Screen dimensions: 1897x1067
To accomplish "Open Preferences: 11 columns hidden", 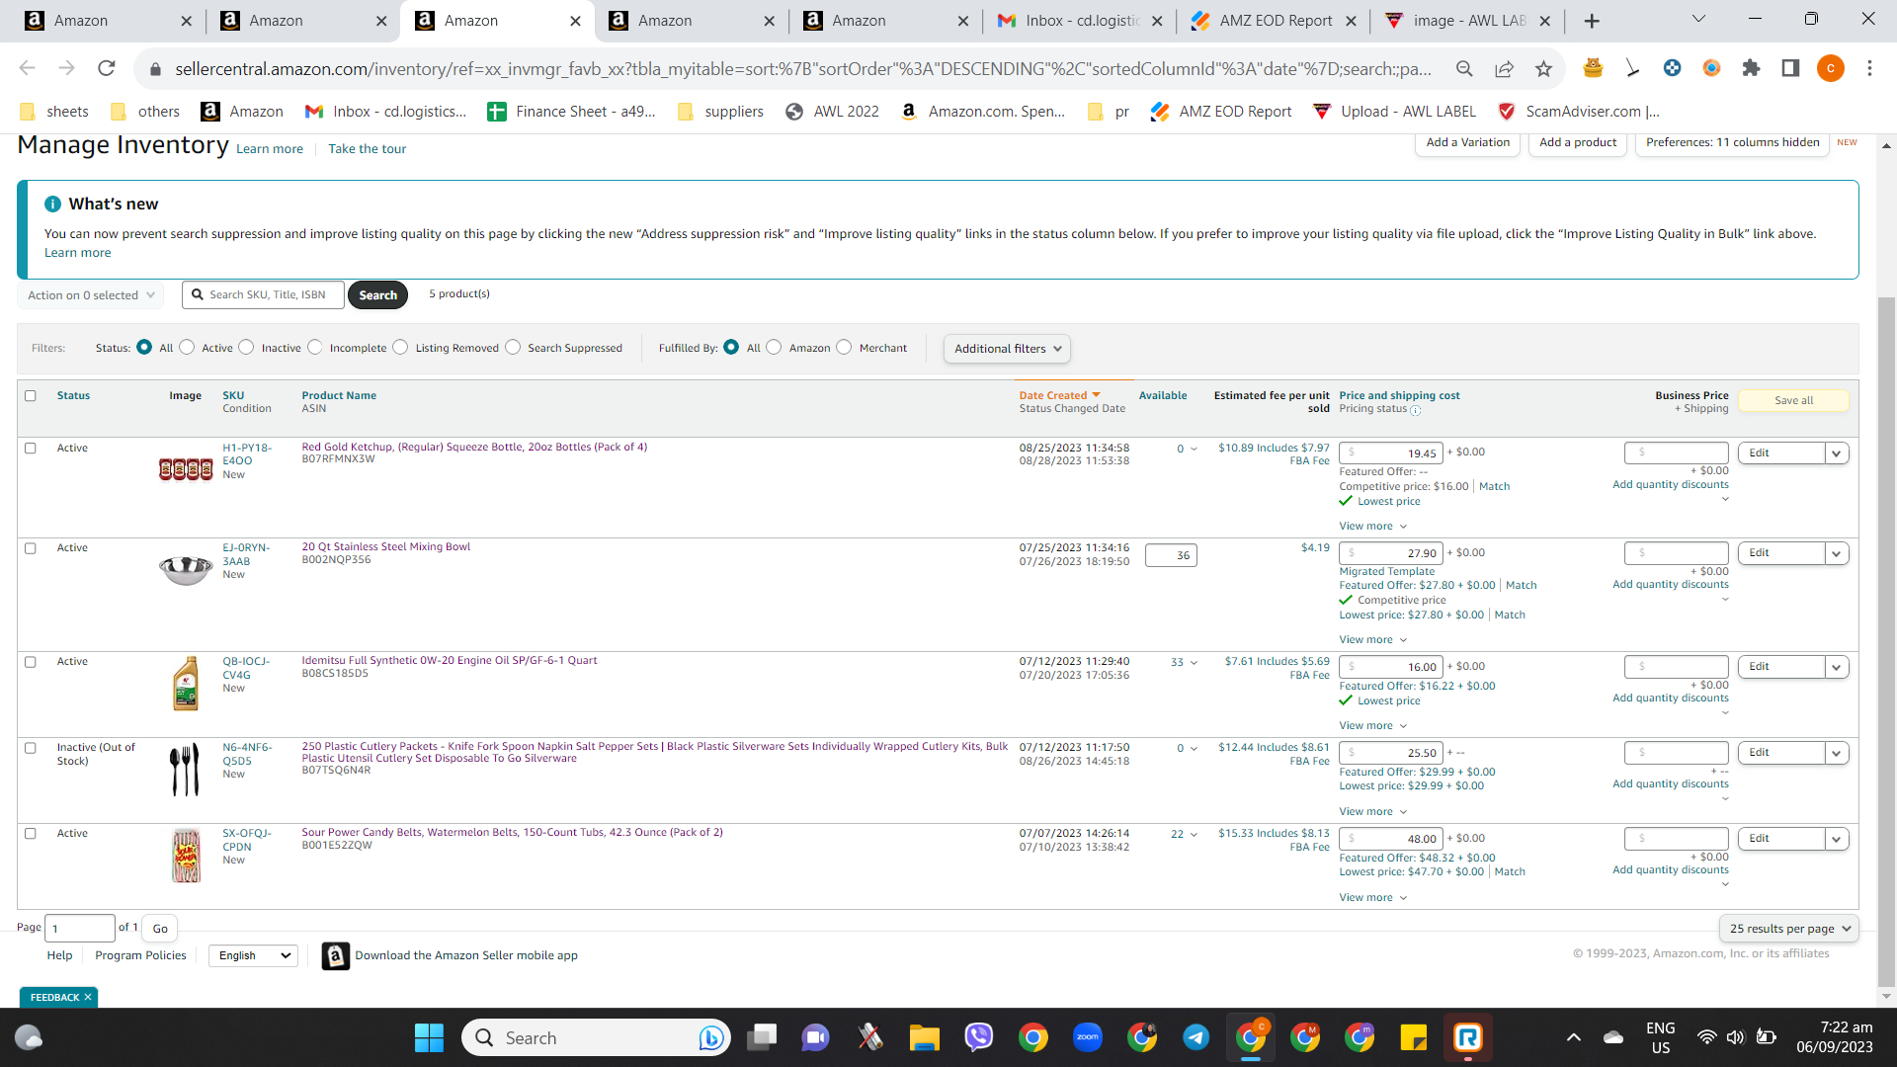I will tap(1732, 142).
